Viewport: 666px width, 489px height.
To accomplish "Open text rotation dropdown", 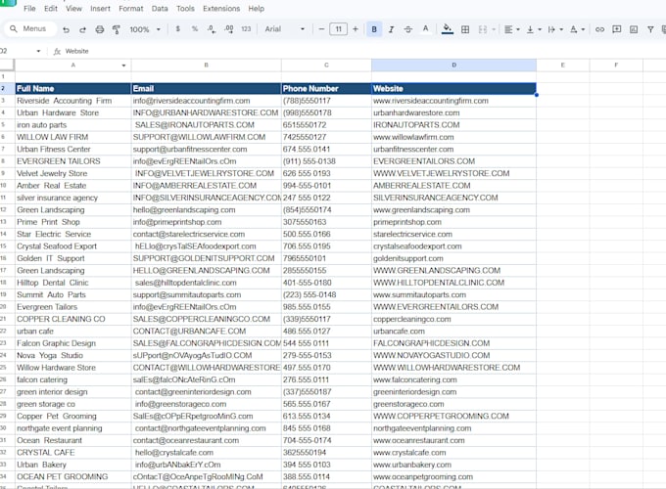I will [x=577, y=29].
